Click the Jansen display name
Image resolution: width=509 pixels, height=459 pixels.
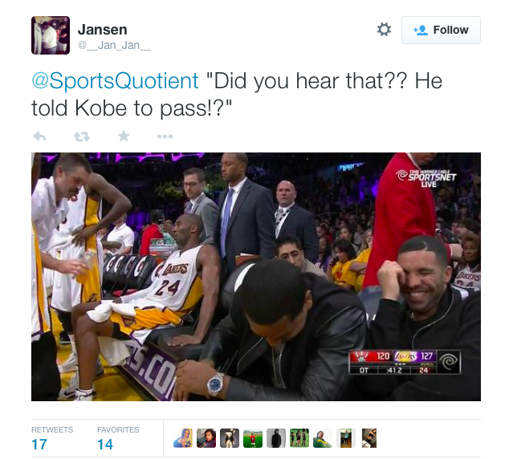pos(102,30)
